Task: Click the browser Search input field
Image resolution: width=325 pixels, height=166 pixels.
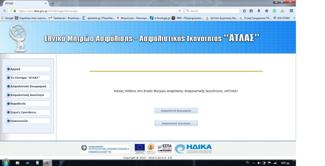Action: (212, 11)
